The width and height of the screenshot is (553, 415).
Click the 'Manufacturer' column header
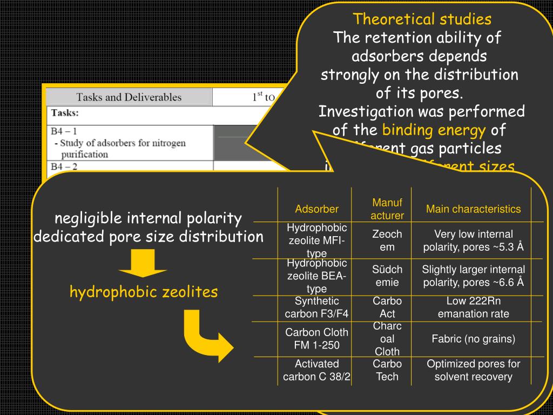(387, 209)
